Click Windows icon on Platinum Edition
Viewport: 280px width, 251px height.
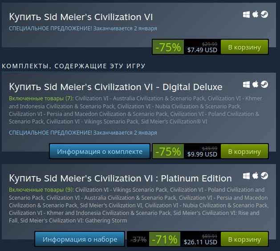pyautogui.click(x=246, y=176)
